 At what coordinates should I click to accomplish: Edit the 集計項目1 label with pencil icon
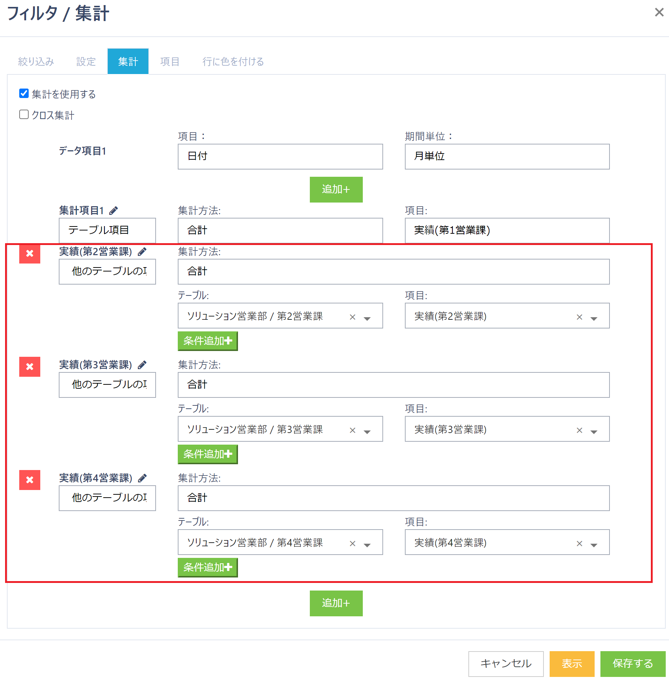coord(114,211)
